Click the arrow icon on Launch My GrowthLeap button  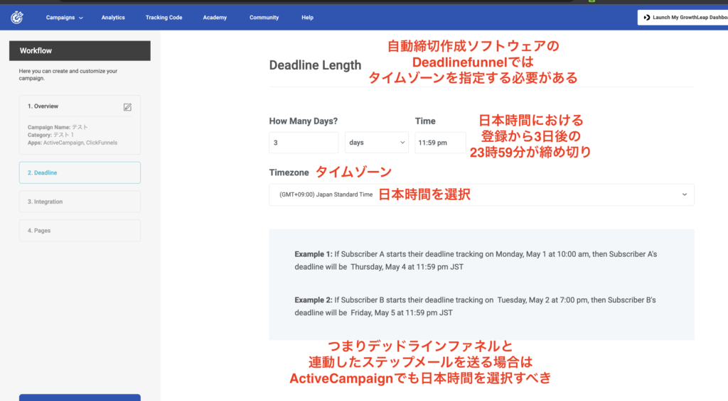[646, 18]
